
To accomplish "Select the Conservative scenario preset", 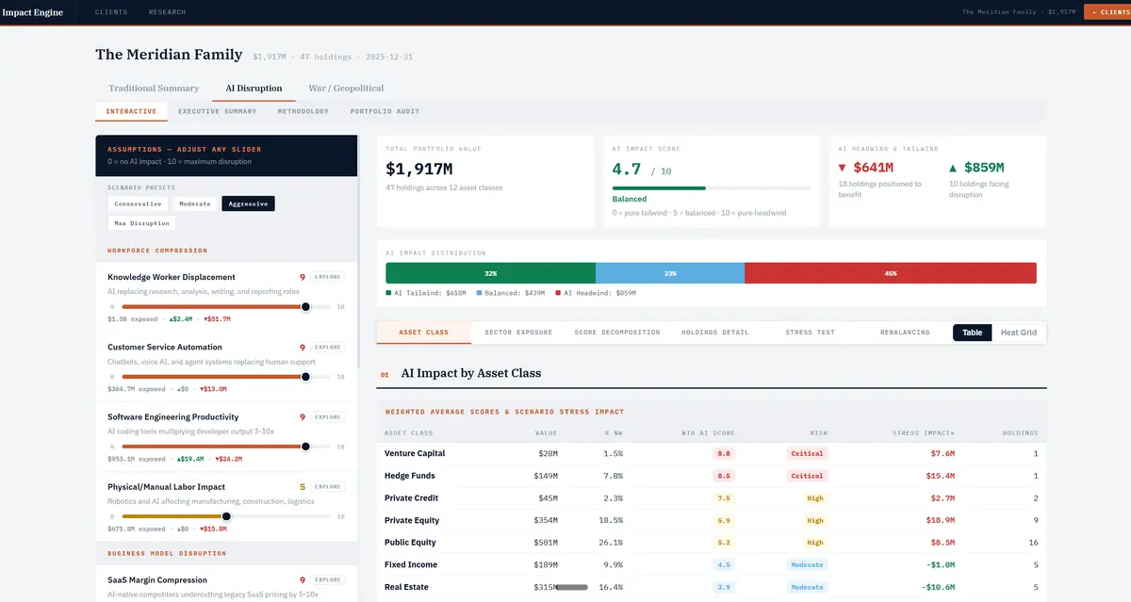I will [x=138, y=203].
